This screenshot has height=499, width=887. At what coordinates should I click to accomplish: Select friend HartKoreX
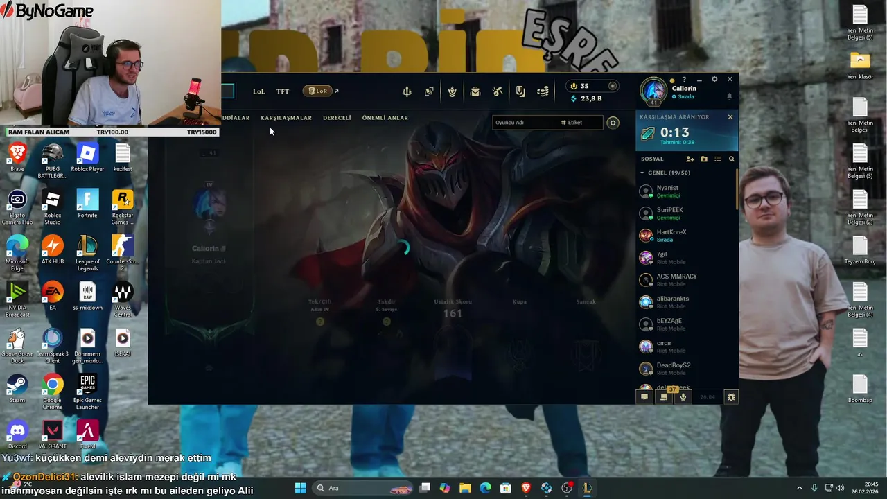pyautogui.click(x=686, y=236)
